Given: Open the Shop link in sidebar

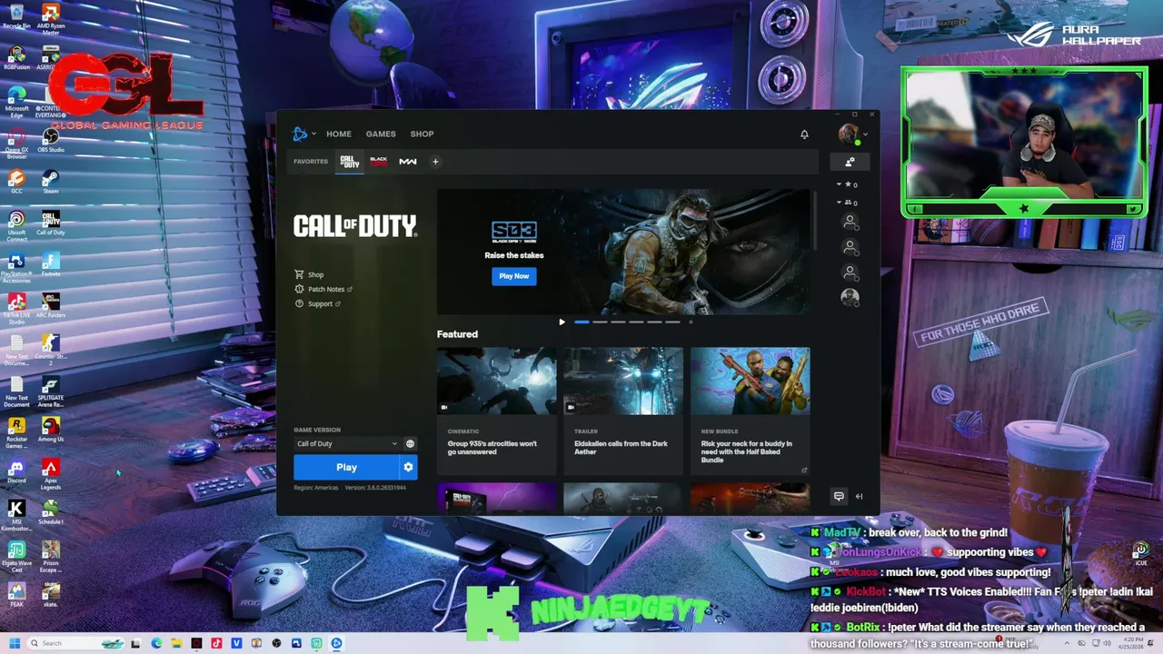Looking at the screenshot, I should pyautogui.click(x=309, y=274).
